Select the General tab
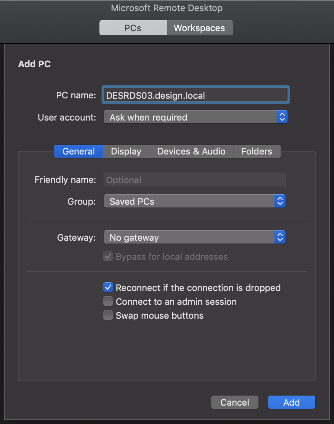 [x=79, y=151]
